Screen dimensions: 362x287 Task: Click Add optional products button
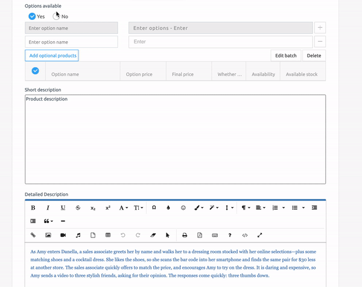coord(52,56)
